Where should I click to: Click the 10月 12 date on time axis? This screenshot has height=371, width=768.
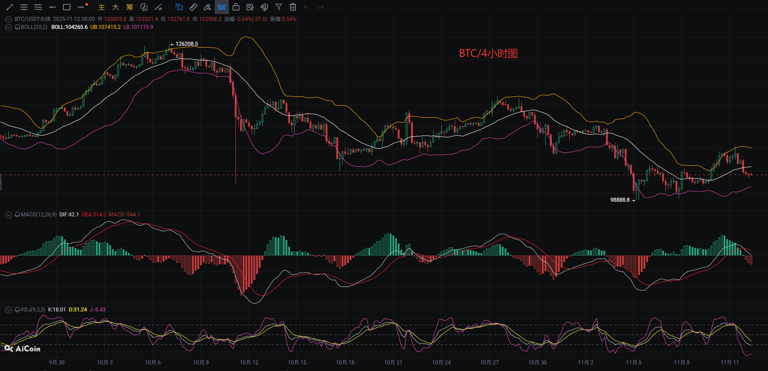(x=249, y=363)
